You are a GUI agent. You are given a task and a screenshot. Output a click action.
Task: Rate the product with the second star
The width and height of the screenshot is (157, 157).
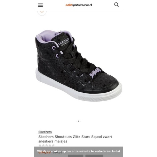pyautogui.click(x=43, y=146)
